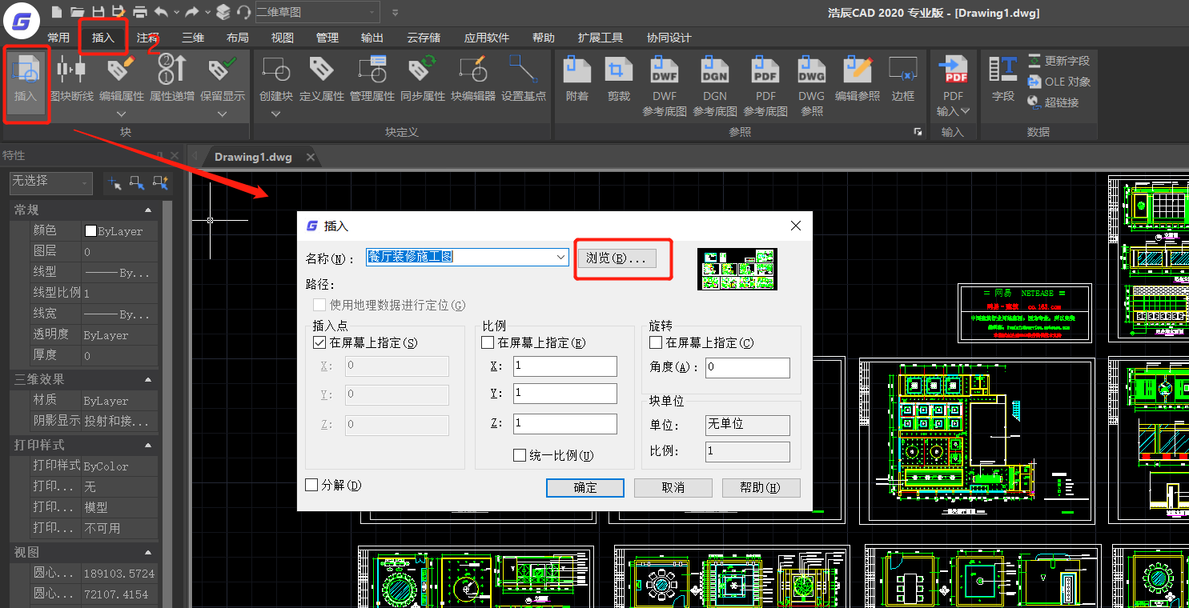This screenshot has height=608, width=1189.
Task: Insert an OLE 对象
Action: (x=1058, y=82)
